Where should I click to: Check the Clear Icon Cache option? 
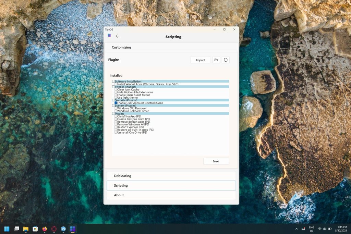116,89
